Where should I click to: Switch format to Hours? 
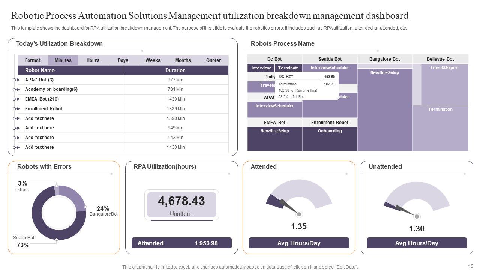93,60
